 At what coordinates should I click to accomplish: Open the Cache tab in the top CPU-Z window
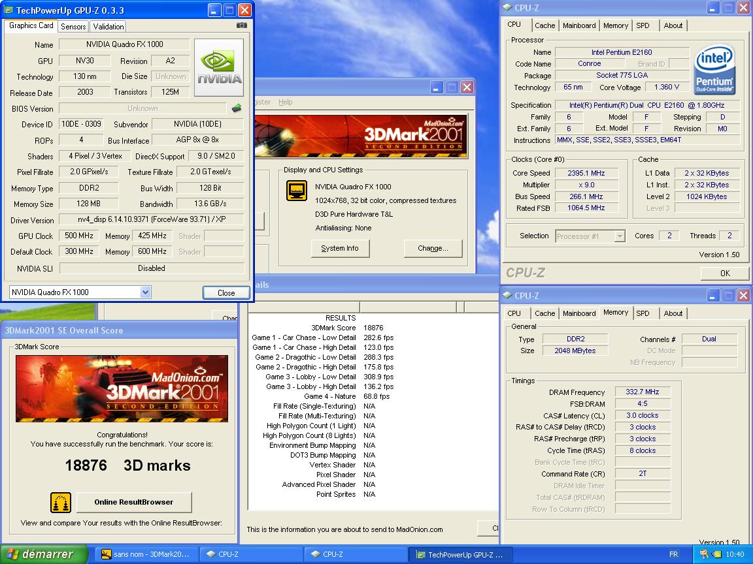[x=544, y=25]
